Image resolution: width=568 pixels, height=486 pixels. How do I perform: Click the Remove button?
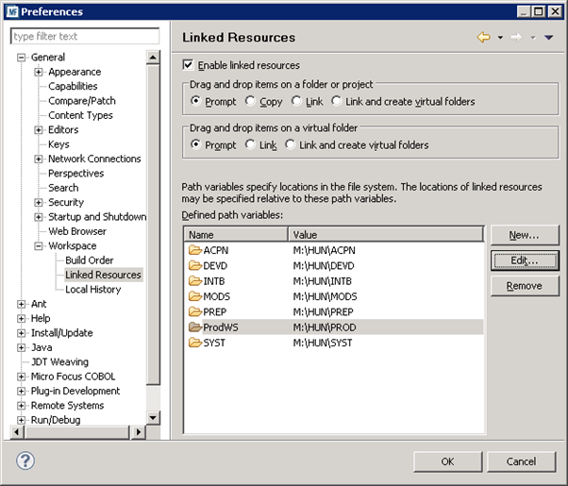pyautogui.click(x=524, y=286)
